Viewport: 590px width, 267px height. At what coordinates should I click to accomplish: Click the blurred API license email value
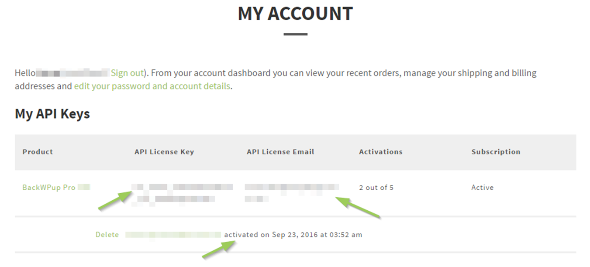pyautogui.click(x=291, y=192)
